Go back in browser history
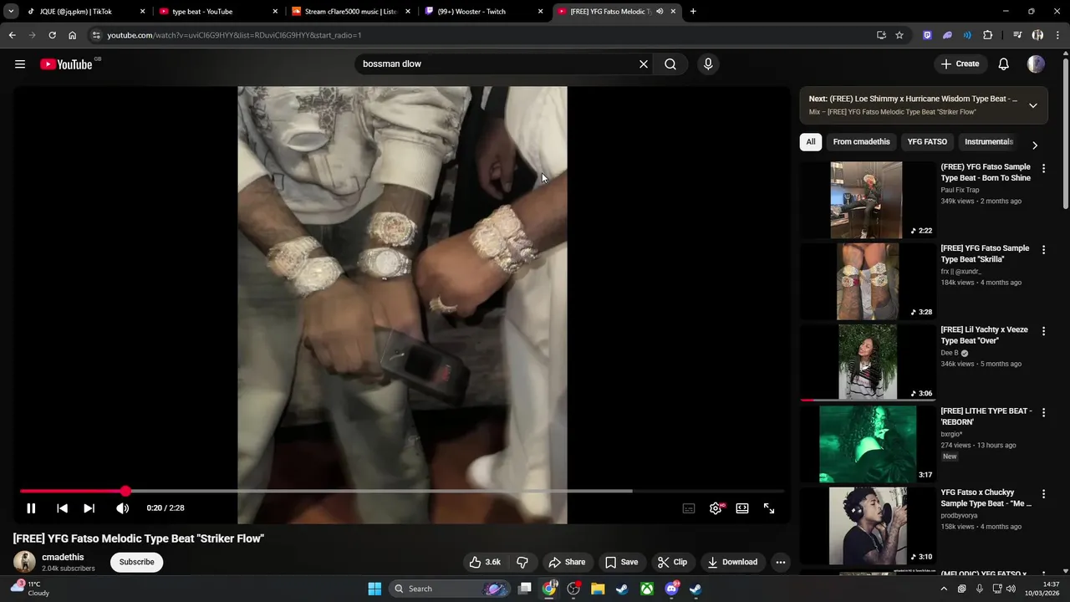Image resolution: width=1070 pixels, height=602 pixels. pos(12,35)
